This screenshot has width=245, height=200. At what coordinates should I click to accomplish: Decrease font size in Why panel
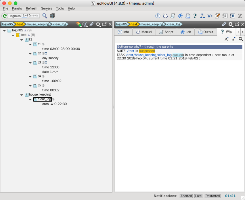233,39
